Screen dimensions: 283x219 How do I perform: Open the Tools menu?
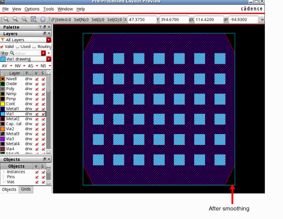pyautogui.click(x=48, y=9)
